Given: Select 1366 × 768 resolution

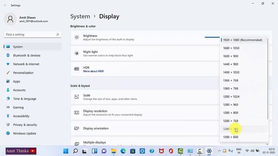Looking at the screenshot, I should coord(244,81).
